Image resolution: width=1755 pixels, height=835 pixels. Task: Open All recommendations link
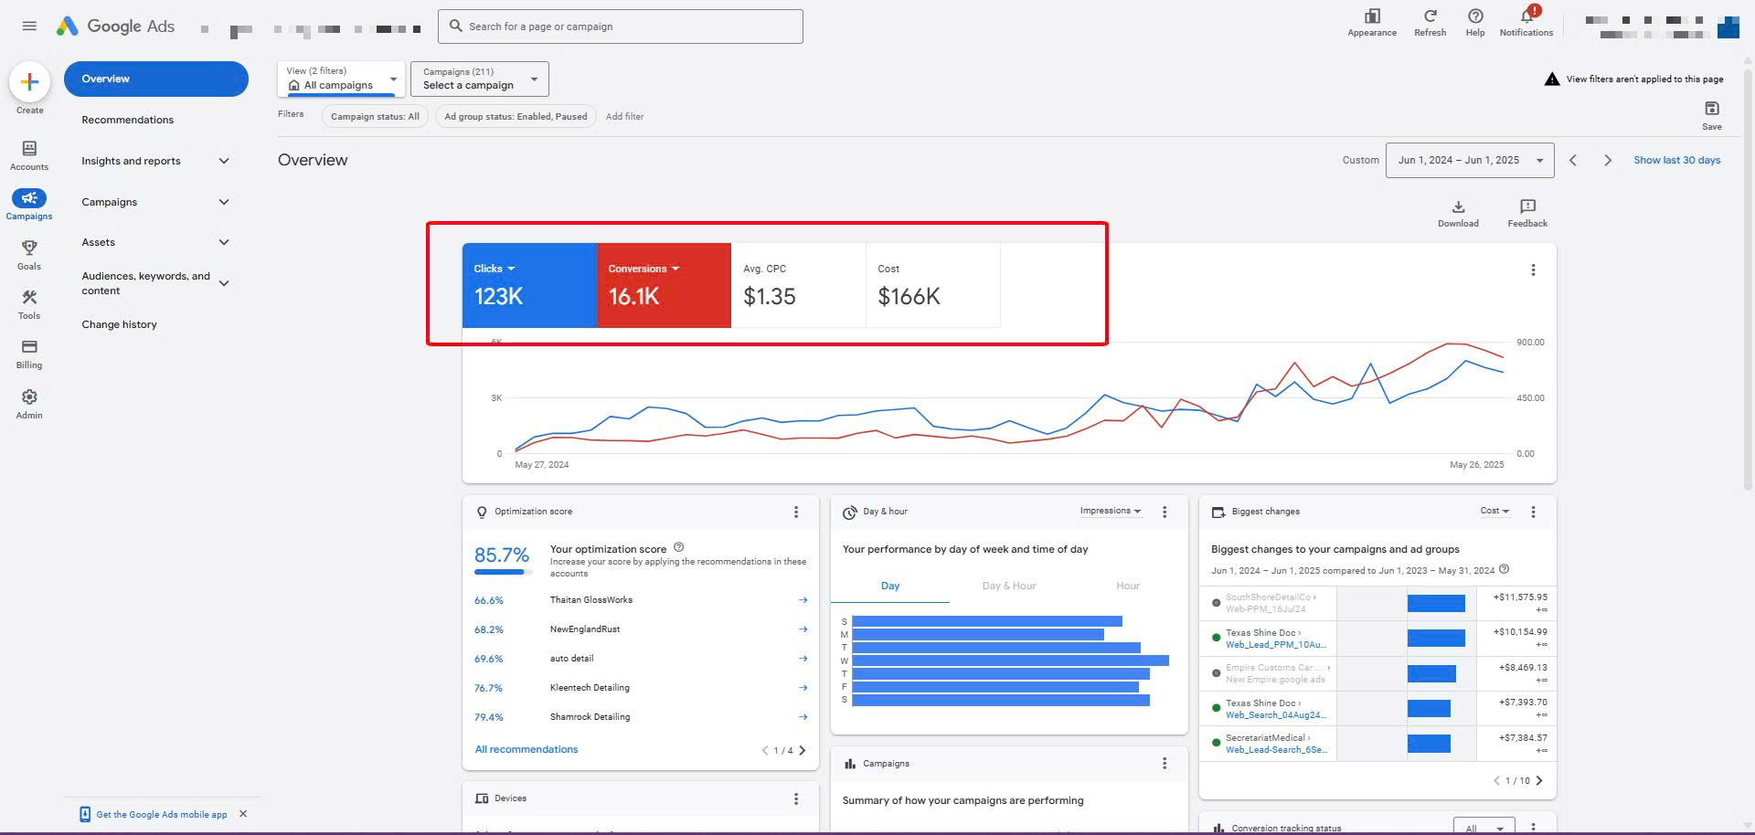pos(526,749)
